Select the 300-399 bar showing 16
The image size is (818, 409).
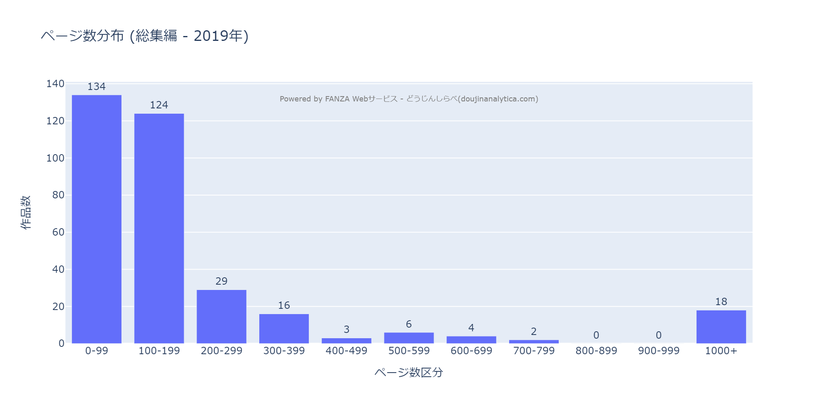point(284,328)
